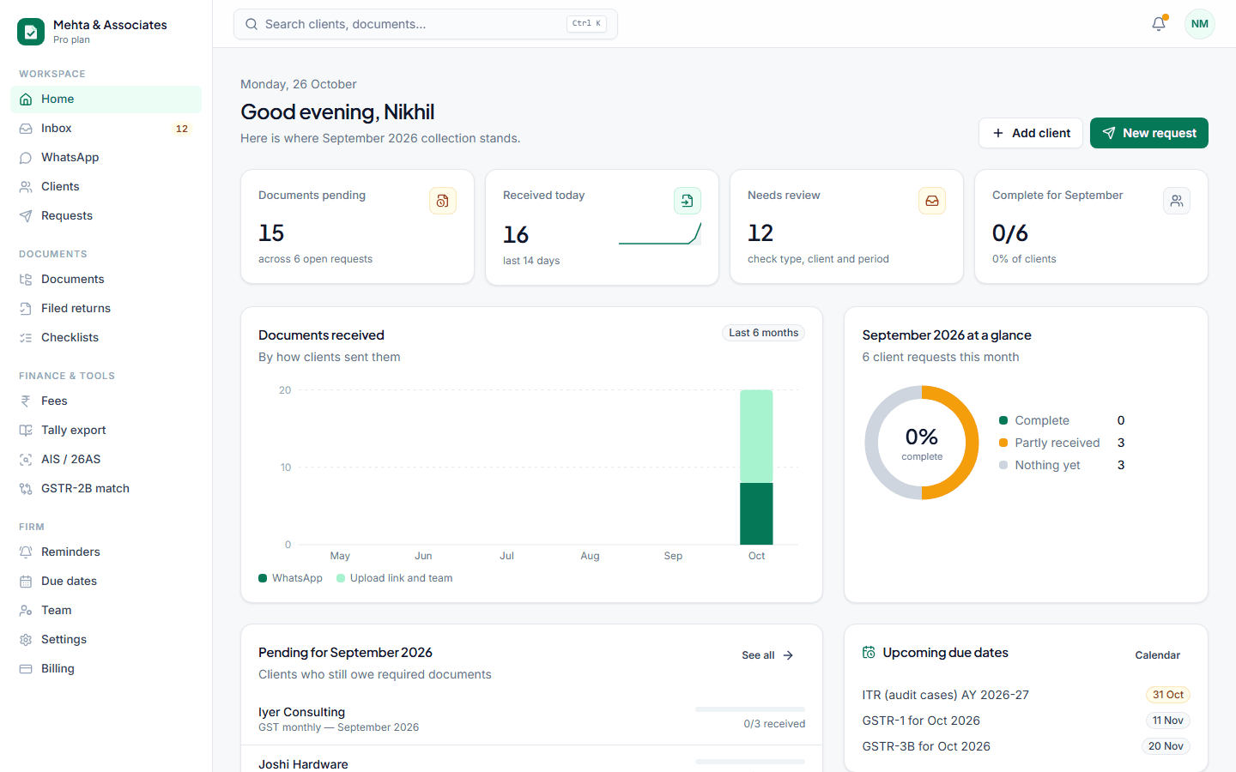Click the Filed returns icon
The height and width of the screenshot is (772, 1236).
click(x=26, y=309)
